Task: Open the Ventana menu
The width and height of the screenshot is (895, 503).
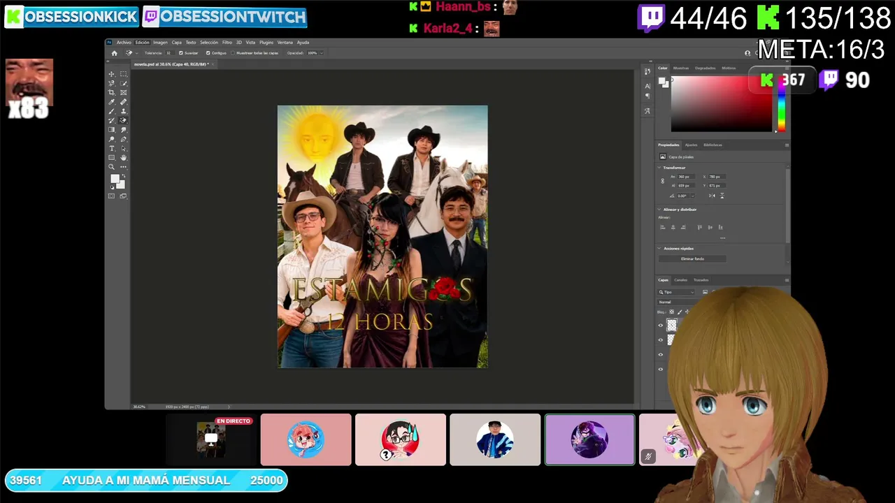Action: (x=285, y=42)
